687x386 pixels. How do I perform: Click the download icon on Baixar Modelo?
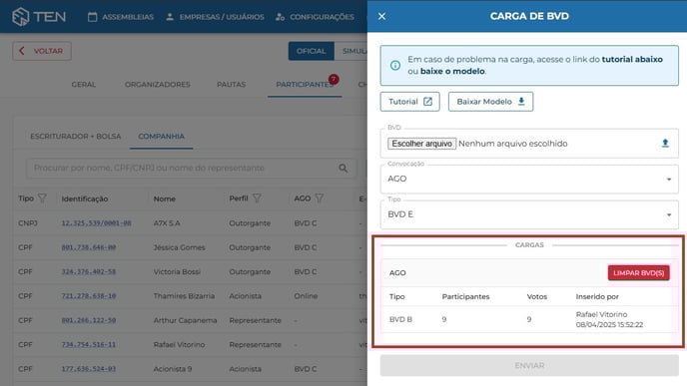pos(521,101)
